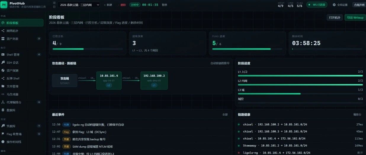Click the 操作时间线 icon

tap(3, 142)
